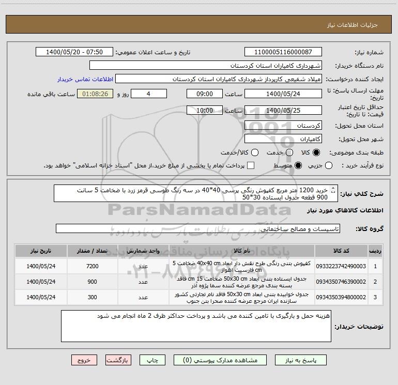The width and height of the screenshot is (398, 385).
Task: Open اطلاعات تماس خریدار link
Action: (x=85, y=79)
